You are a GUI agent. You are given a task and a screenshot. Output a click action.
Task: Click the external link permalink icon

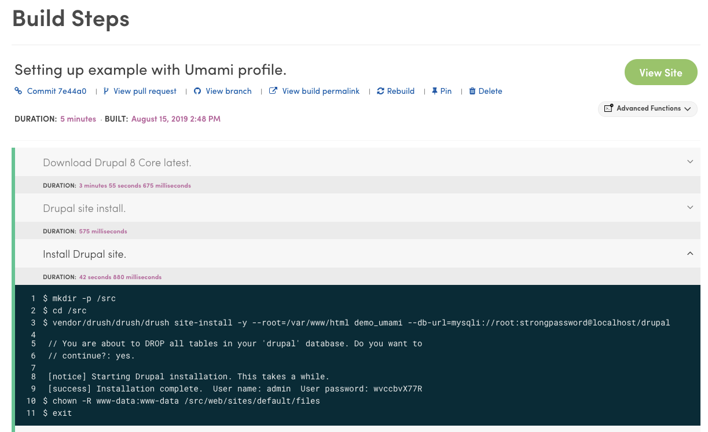tap(272, 91)
